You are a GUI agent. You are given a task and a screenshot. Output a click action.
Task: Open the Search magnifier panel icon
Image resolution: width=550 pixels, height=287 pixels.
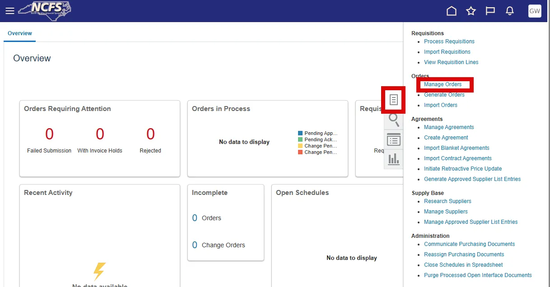(x=394, y=120)
